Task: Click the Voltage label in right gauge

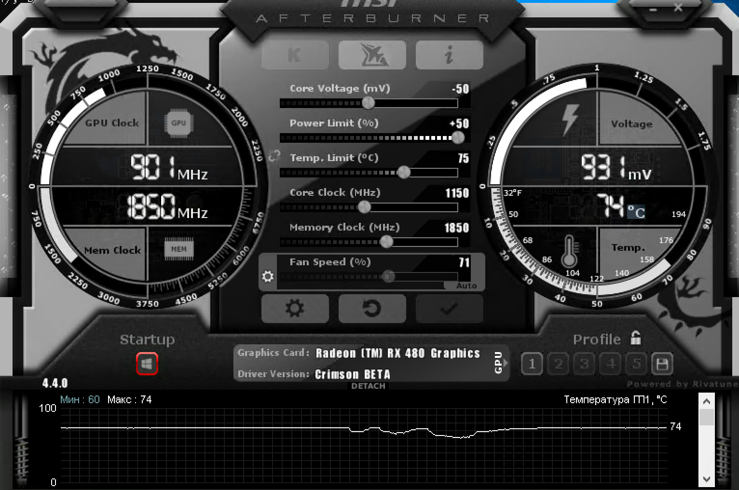Action: [631, 124]
